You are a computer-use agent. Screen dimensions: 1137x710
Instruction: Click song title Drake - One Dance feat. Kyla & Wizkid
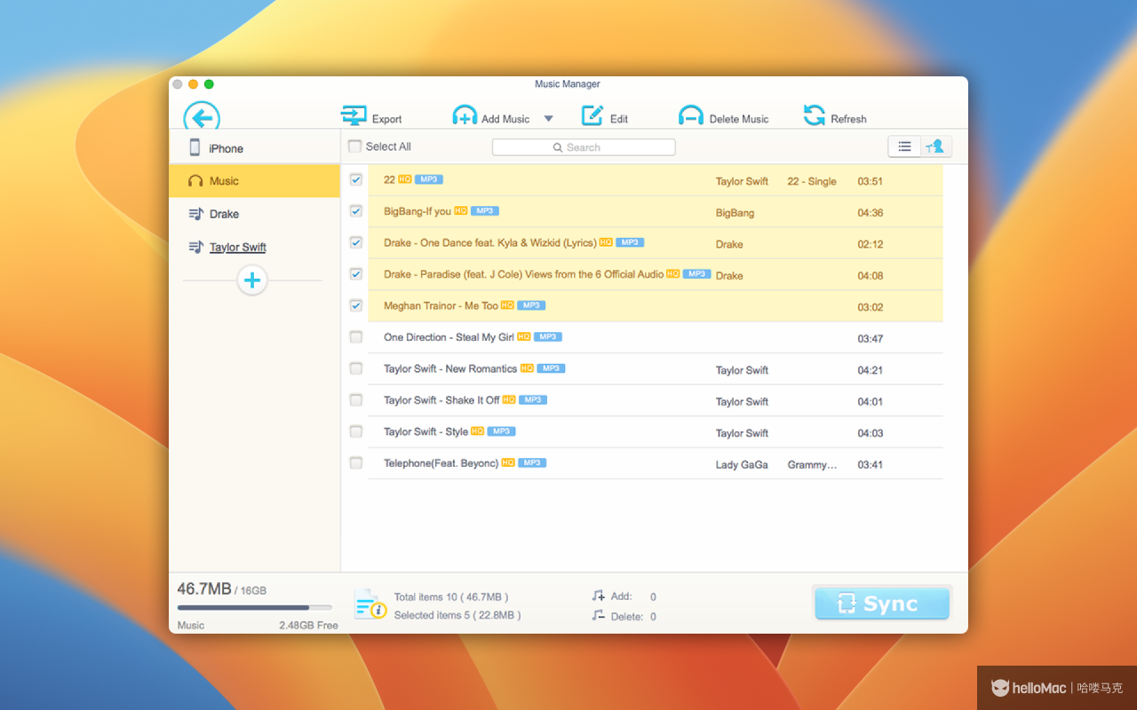tap(490, 242)
